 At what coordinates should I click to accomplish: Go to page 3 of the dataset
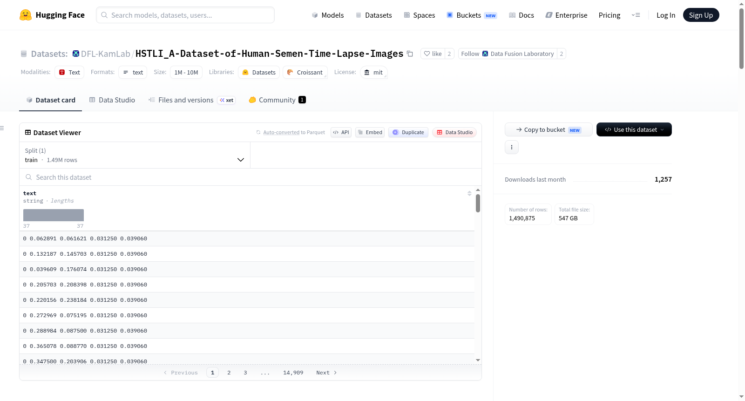point(245,373)
